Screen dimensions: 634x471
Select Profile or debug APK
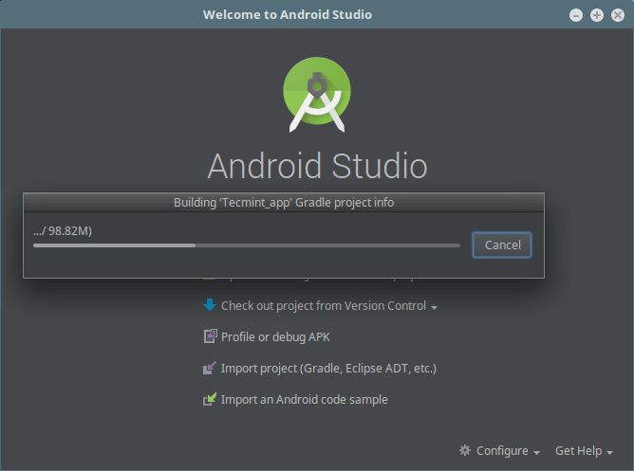(275, 337)
